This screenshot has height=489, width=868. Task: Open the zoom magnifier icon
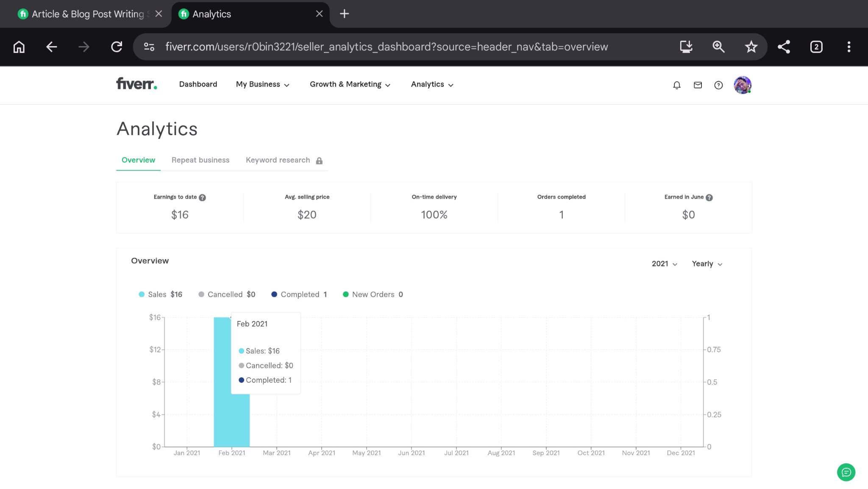[718, 47]
